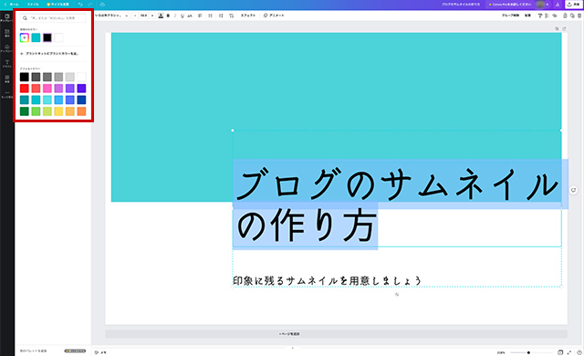The image size is (584, 356).
Task: Click the color search field
Action: coord(53,18)
